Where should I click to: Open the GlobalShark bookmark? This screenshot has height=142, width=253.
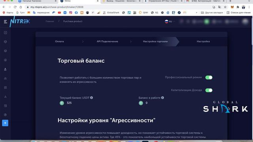pos(111,13)
